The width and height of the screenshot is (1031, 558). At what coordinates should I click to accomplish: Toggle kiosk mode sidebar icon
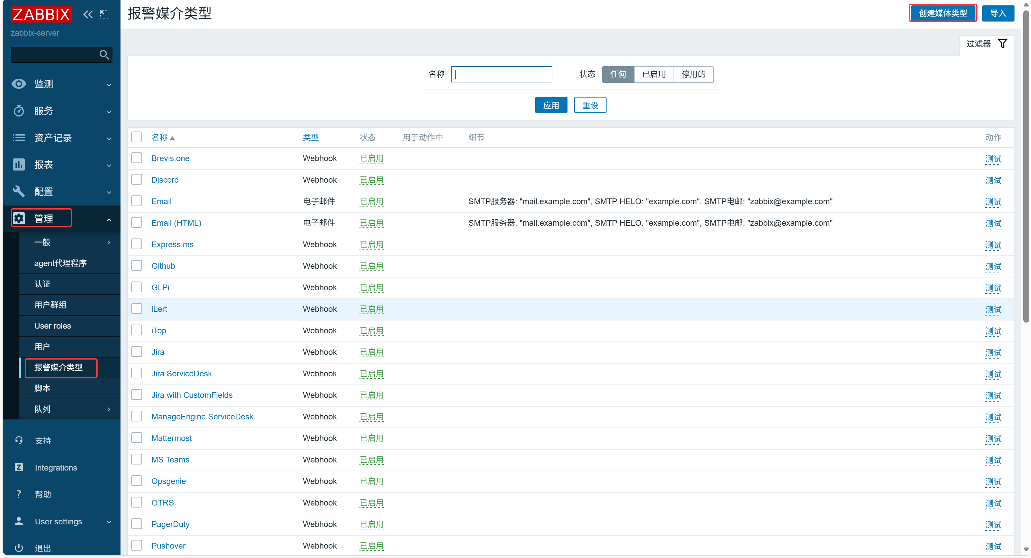coord(104,14)
